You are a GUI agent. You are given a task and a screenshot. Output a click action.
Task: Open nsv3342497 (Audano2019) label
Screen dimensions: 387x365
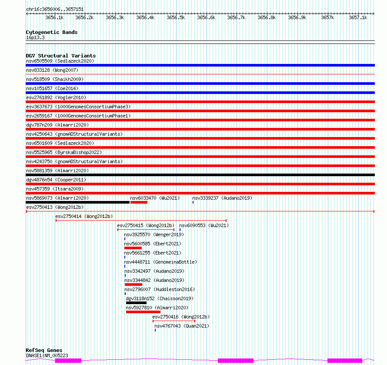pos(154,271)
